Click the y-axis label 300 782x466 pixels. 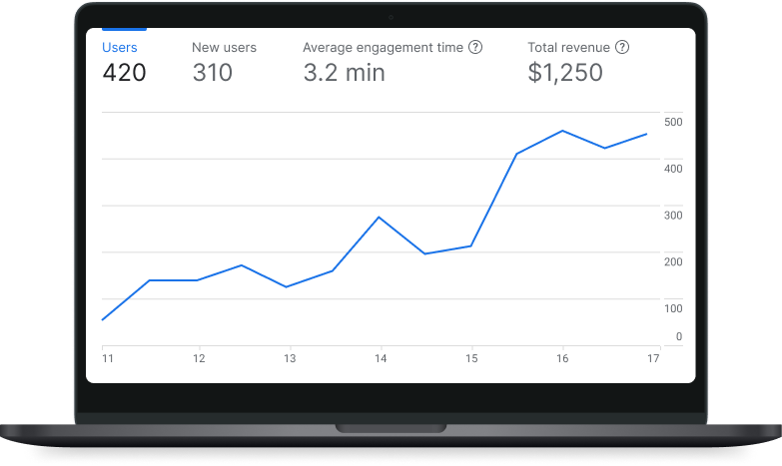(x=672, y=215)
